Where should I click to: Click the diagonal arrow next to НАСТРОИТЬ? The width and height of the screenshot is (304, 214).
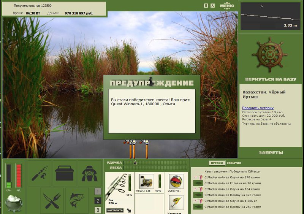coord(129,210)
